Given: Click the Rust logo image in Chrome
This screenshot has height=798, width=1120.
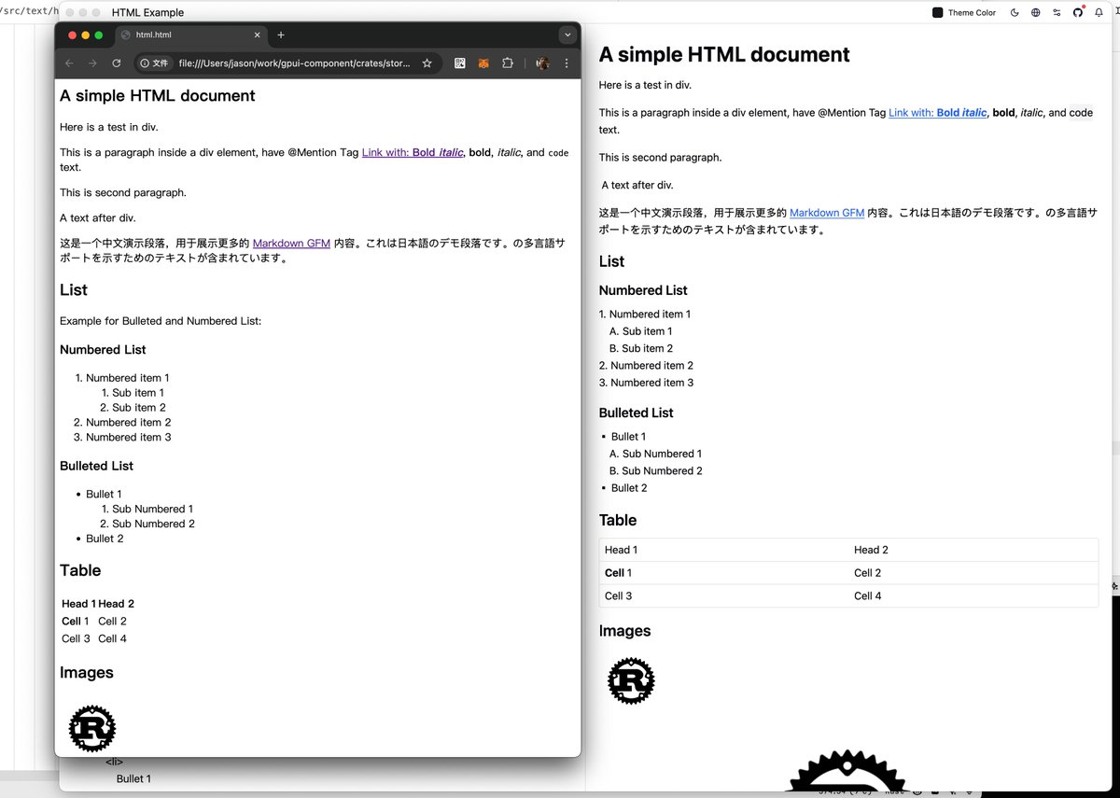Looking at the screenshot, I should (91, 728).
